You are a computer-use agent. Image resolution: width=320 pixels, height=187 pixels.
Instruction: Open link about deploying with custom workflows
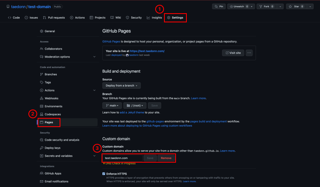[147, 125]
